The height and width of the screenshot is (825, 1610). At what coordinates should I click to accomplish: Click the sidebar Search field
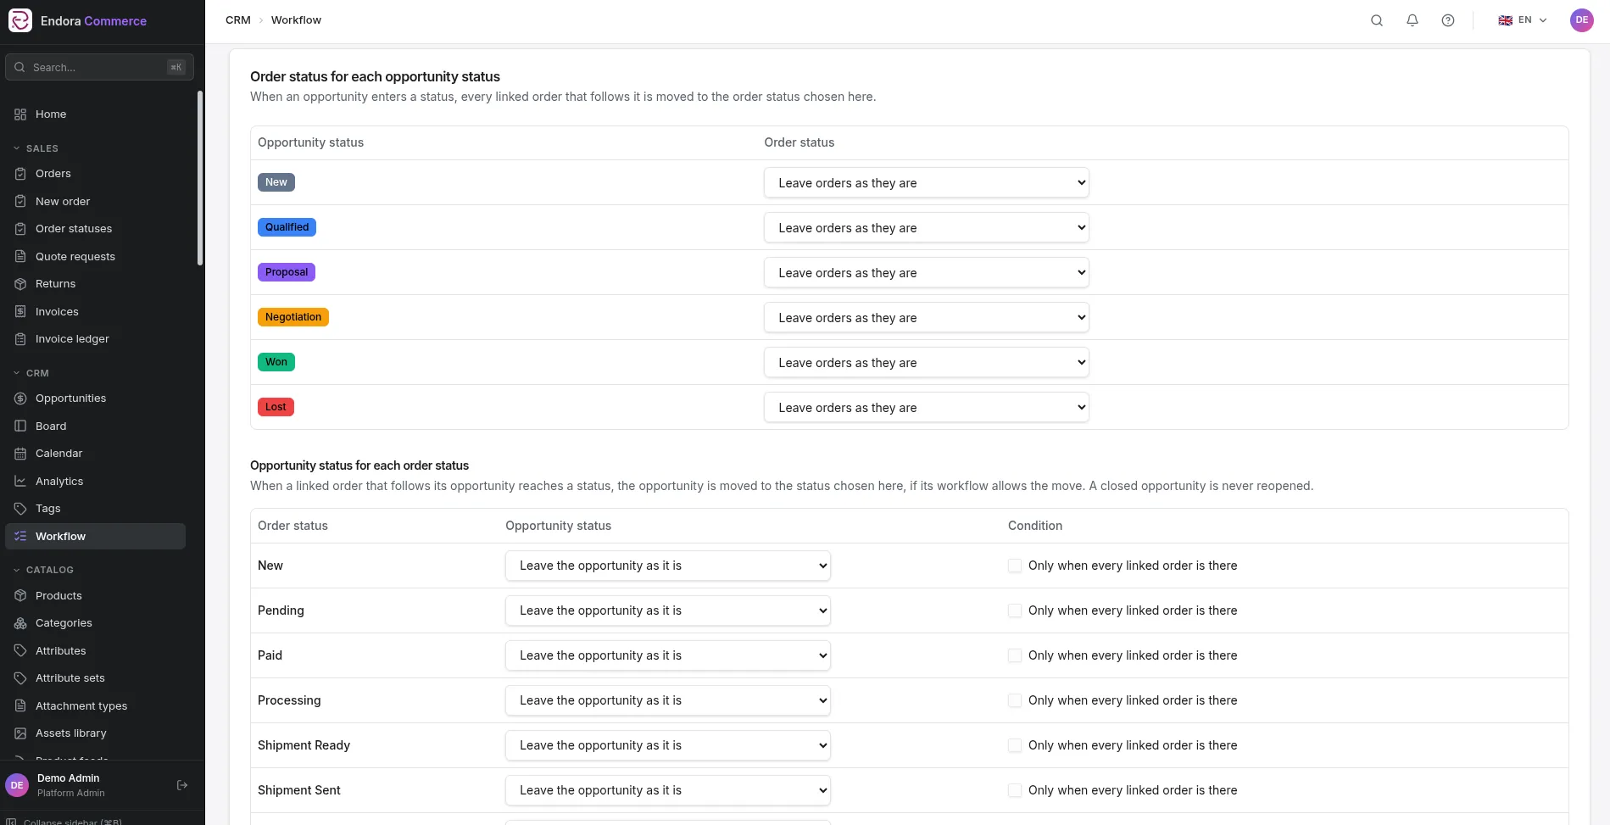[x=99, y=67]
